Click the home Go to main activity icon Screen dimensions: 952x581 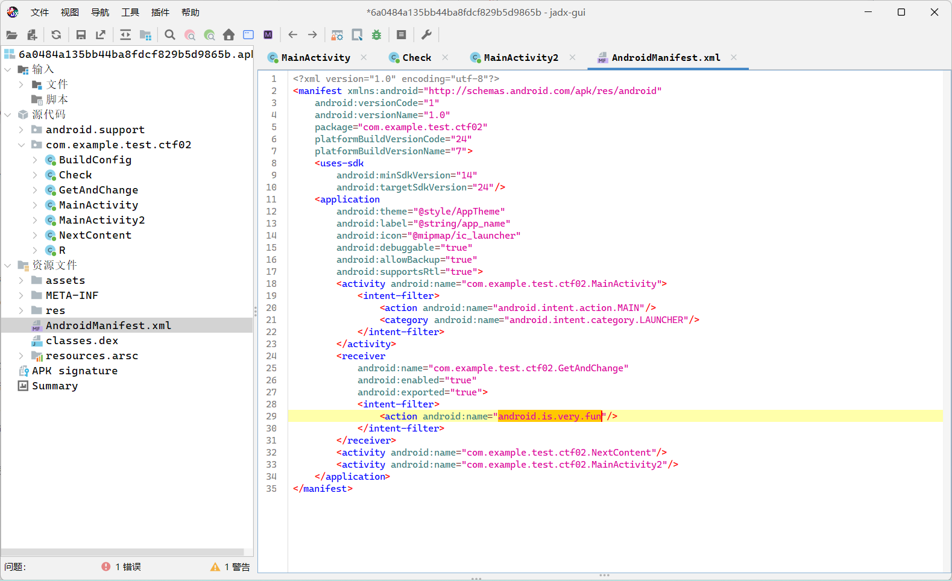[x=229, y=35]
